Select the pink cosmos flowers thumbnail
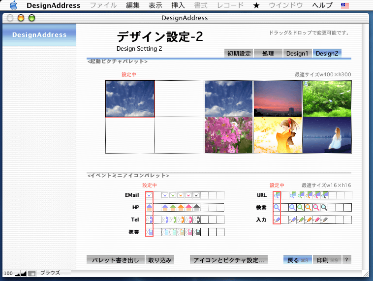The width and height of the screenshot is (373, 281). pos(228,135)
